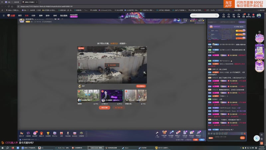Click the streamer avatar above the player

(x=22, y=21)
